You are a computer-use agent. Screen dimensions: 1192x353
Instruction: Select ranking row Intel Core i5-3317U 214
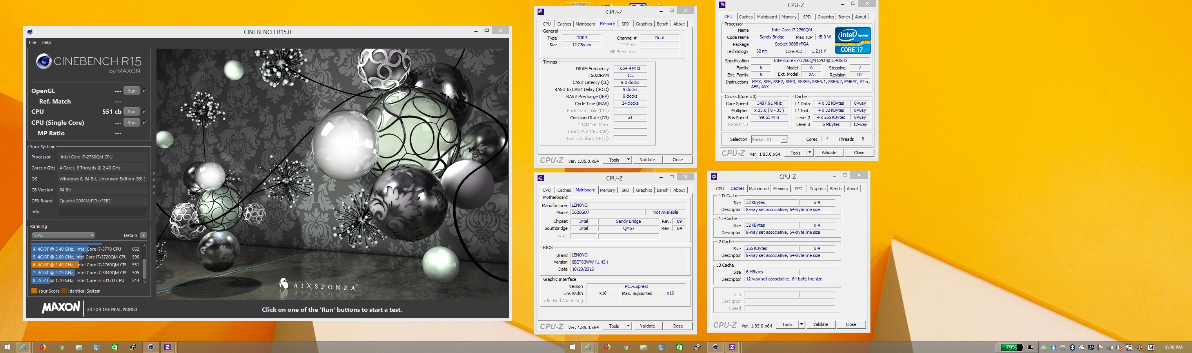click(x=86, y=280)
